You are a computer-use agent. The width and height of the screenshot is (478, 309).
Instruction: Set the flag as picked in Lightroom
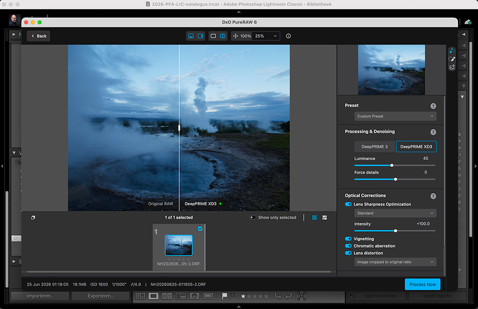pyautogui.click(x=225, y=296)
